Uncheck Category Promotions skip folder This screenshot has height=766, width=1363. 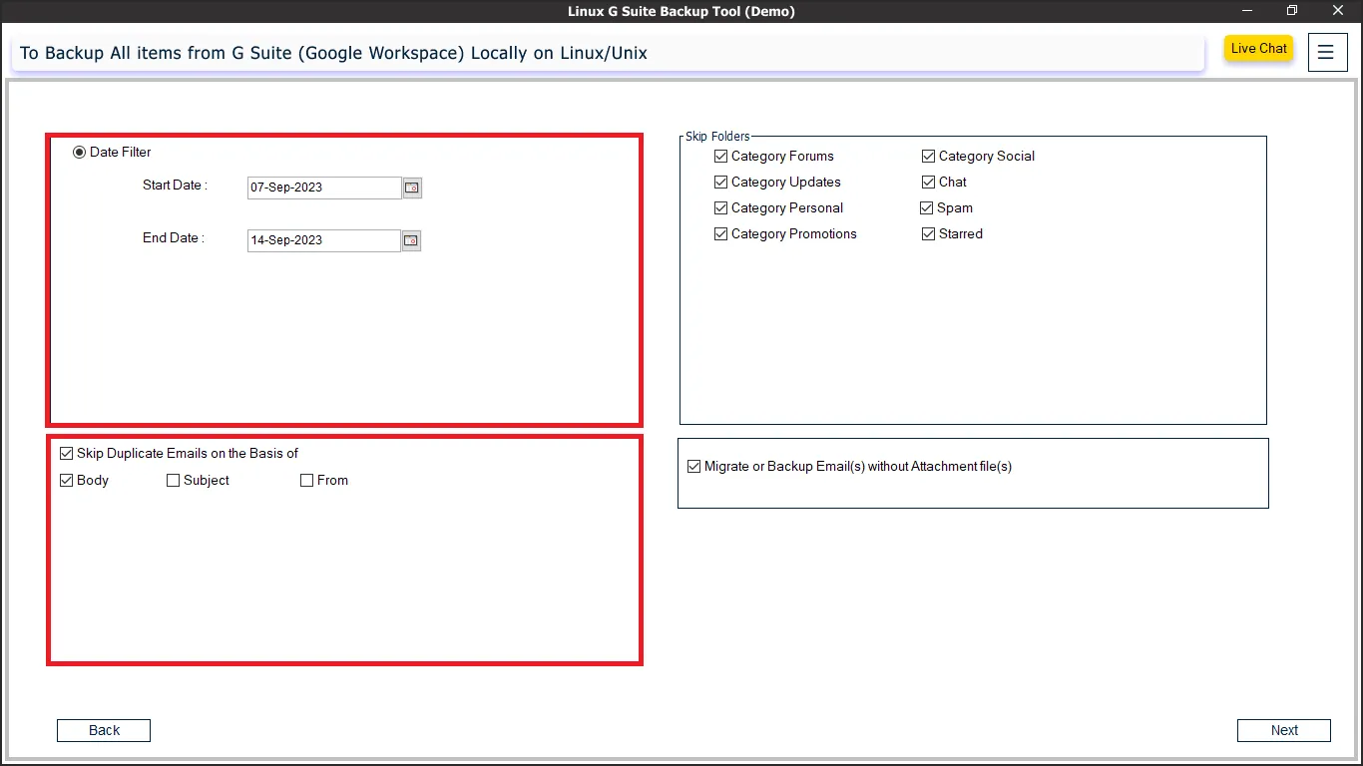coord(721,234)
